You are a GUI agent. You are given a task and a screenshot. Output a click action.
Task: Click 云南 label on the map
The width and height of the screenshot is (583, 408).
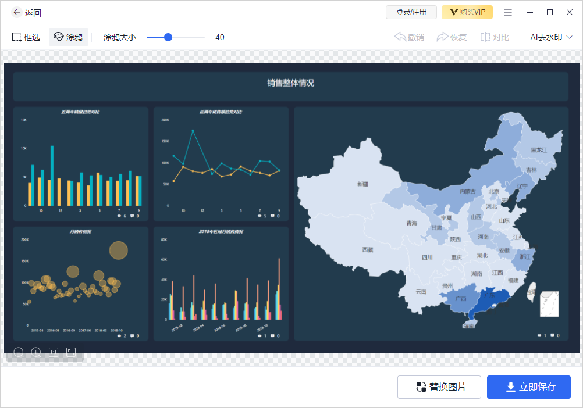point(421,292)
